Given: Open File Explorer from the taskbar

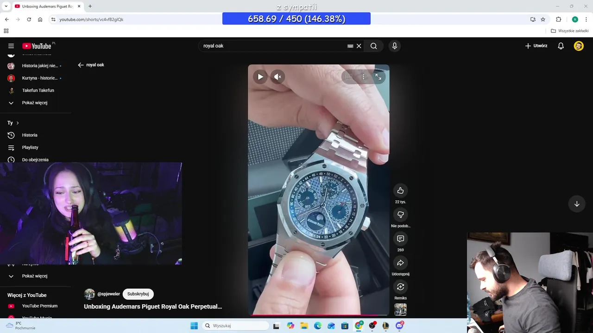Looking at the screenshot, I should pyautogui.click(x=304, y=326).
